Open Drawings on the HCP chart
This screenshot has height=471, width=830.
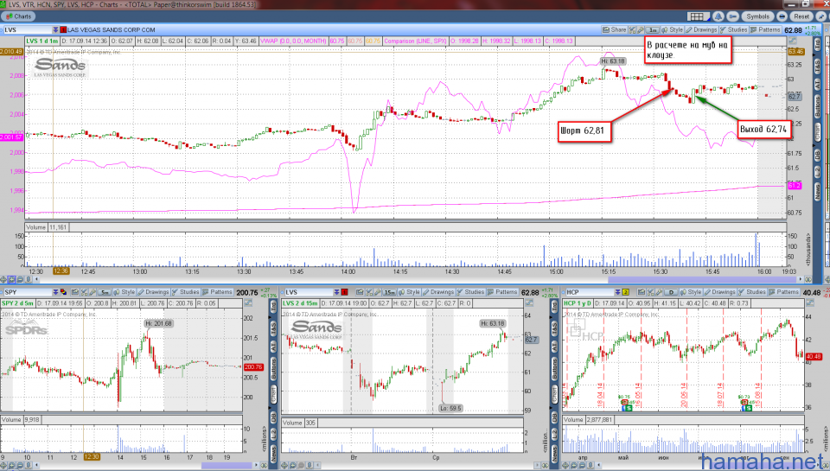click(x=720, y=292)
